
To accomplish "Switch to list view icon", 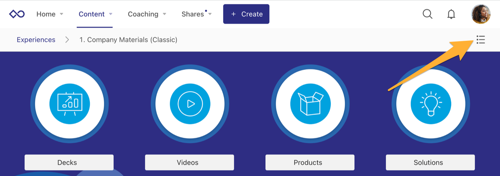I will click(x=480, y=39).
